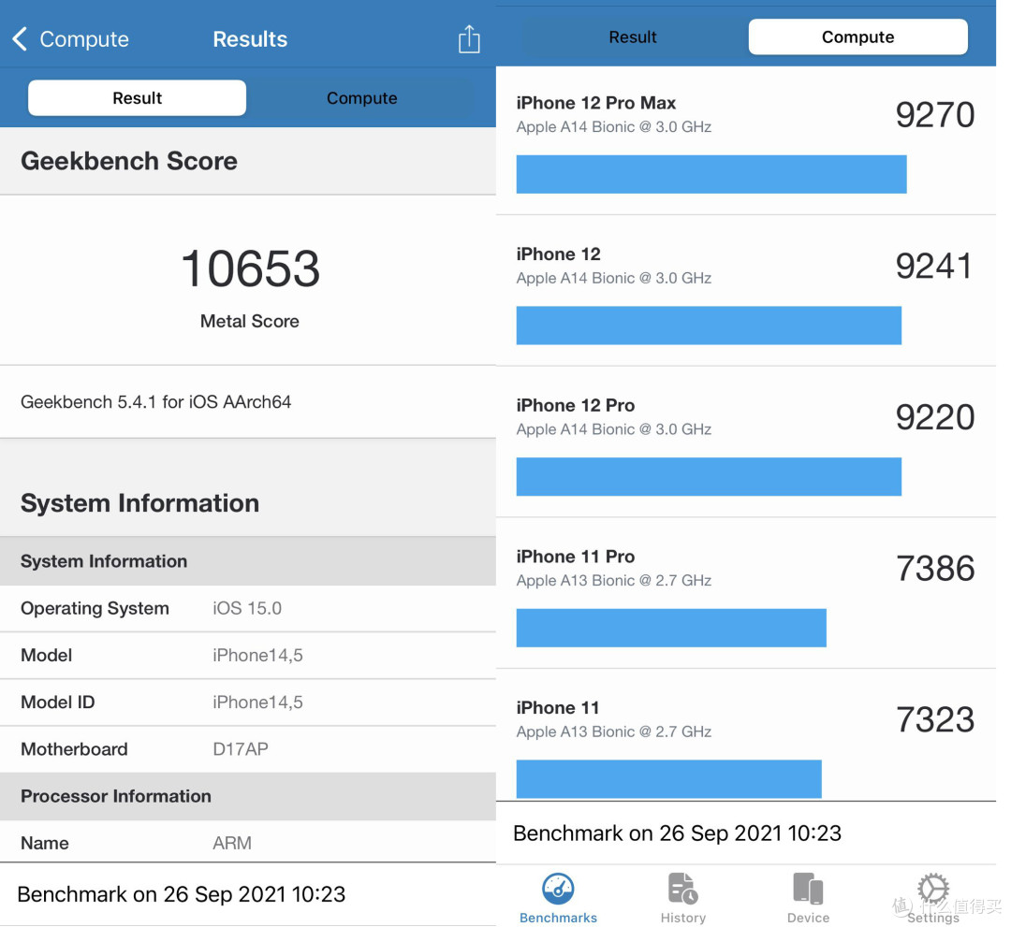This screenshot has height=927, width=1011.
Task: Click the 10653 Metal Score value
Action: [250, 268]
